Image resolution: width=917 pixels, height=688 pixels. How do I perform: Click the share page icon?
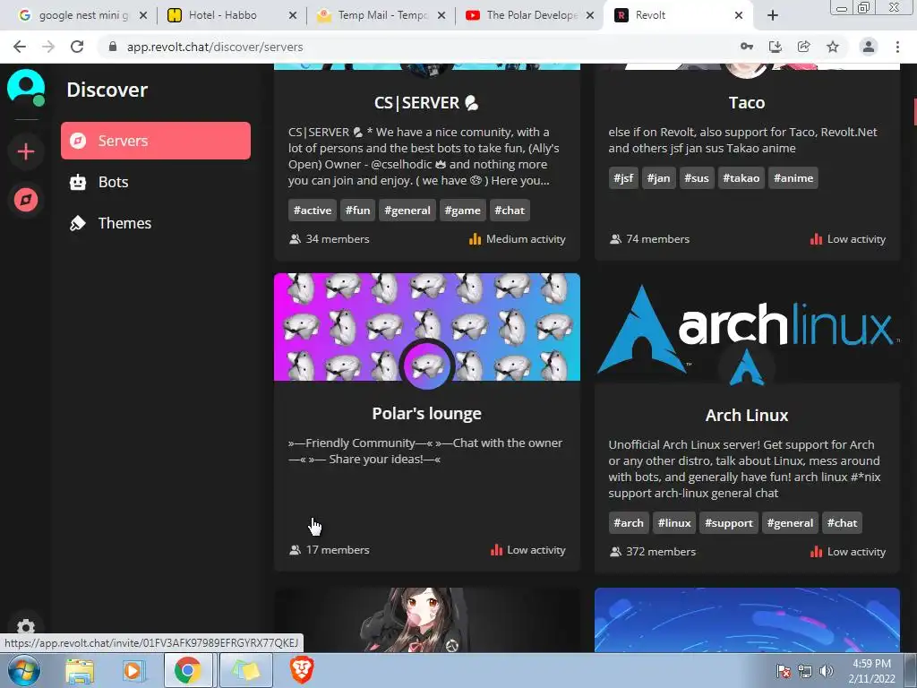pos(804,47)
